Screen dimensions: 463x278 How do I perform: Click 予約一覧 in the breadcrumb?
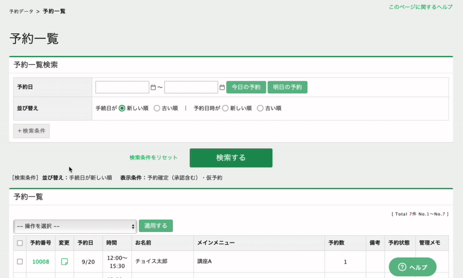click(53, 11)
